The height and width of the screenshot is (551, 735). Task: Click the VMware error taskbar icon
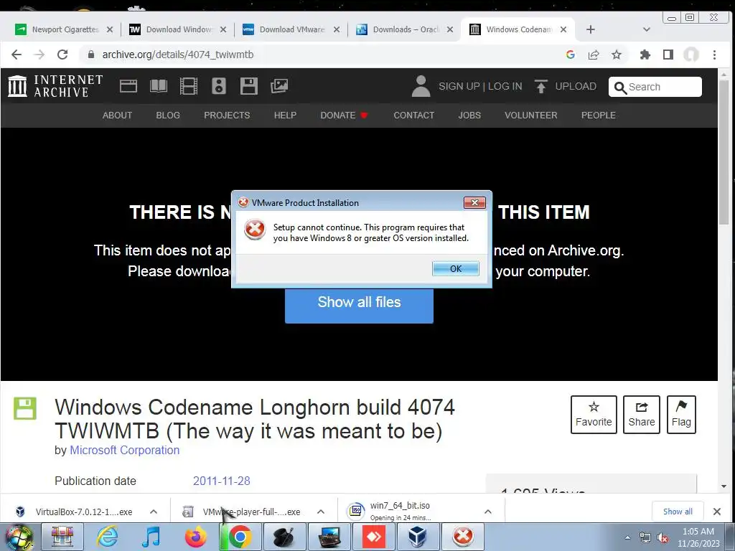click(x=463, y=537)
